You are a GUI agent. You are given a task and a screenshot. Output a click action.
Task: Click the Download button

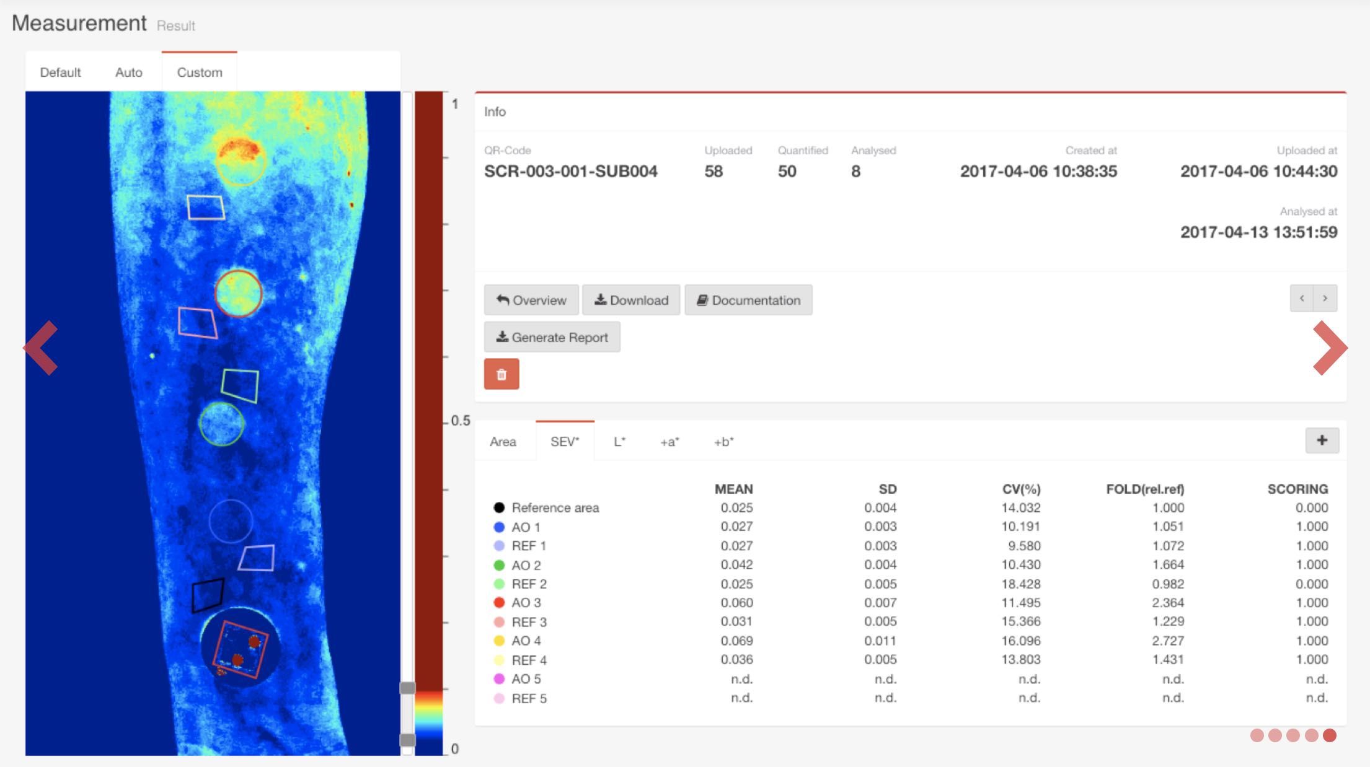point(631,300)
